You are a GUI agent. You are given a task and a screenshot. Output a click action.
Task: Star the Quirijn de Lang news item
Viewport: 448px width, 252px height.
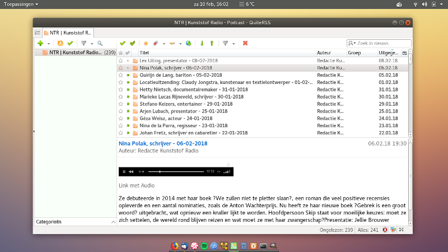pyautogui.click(x=120, y=75)
